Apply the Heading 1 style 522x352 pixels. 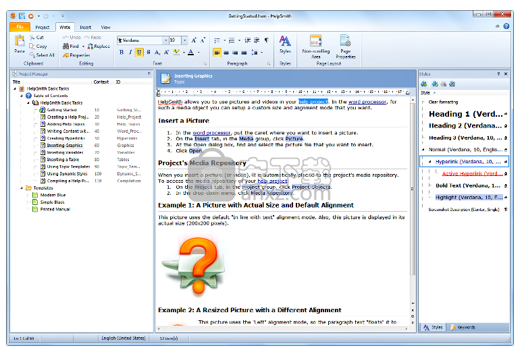pyautogui.click(x=465, y=114)
